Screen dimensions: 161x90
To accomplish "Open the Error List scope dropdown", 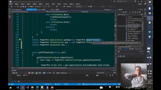I will (x=19, y=73).
